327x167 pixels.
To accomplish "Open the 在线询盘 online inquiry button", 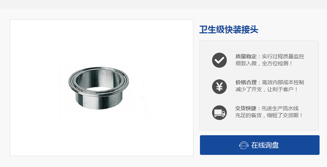I will (259, 145).
